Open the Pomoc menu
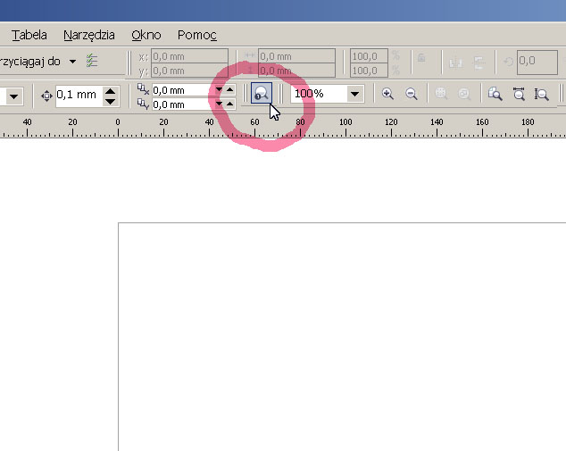Screen dimensions: 566x451 click(x=196, y=35)
